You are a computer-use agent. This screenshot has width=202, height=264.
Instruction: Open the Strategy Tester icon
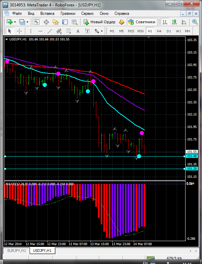tap(75, 22)
